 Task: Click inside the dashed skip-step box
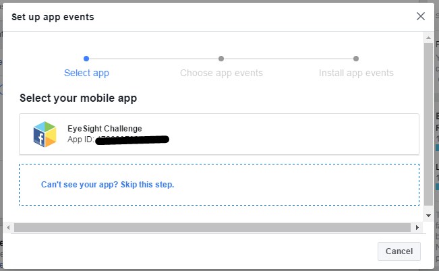pos(219,185)
